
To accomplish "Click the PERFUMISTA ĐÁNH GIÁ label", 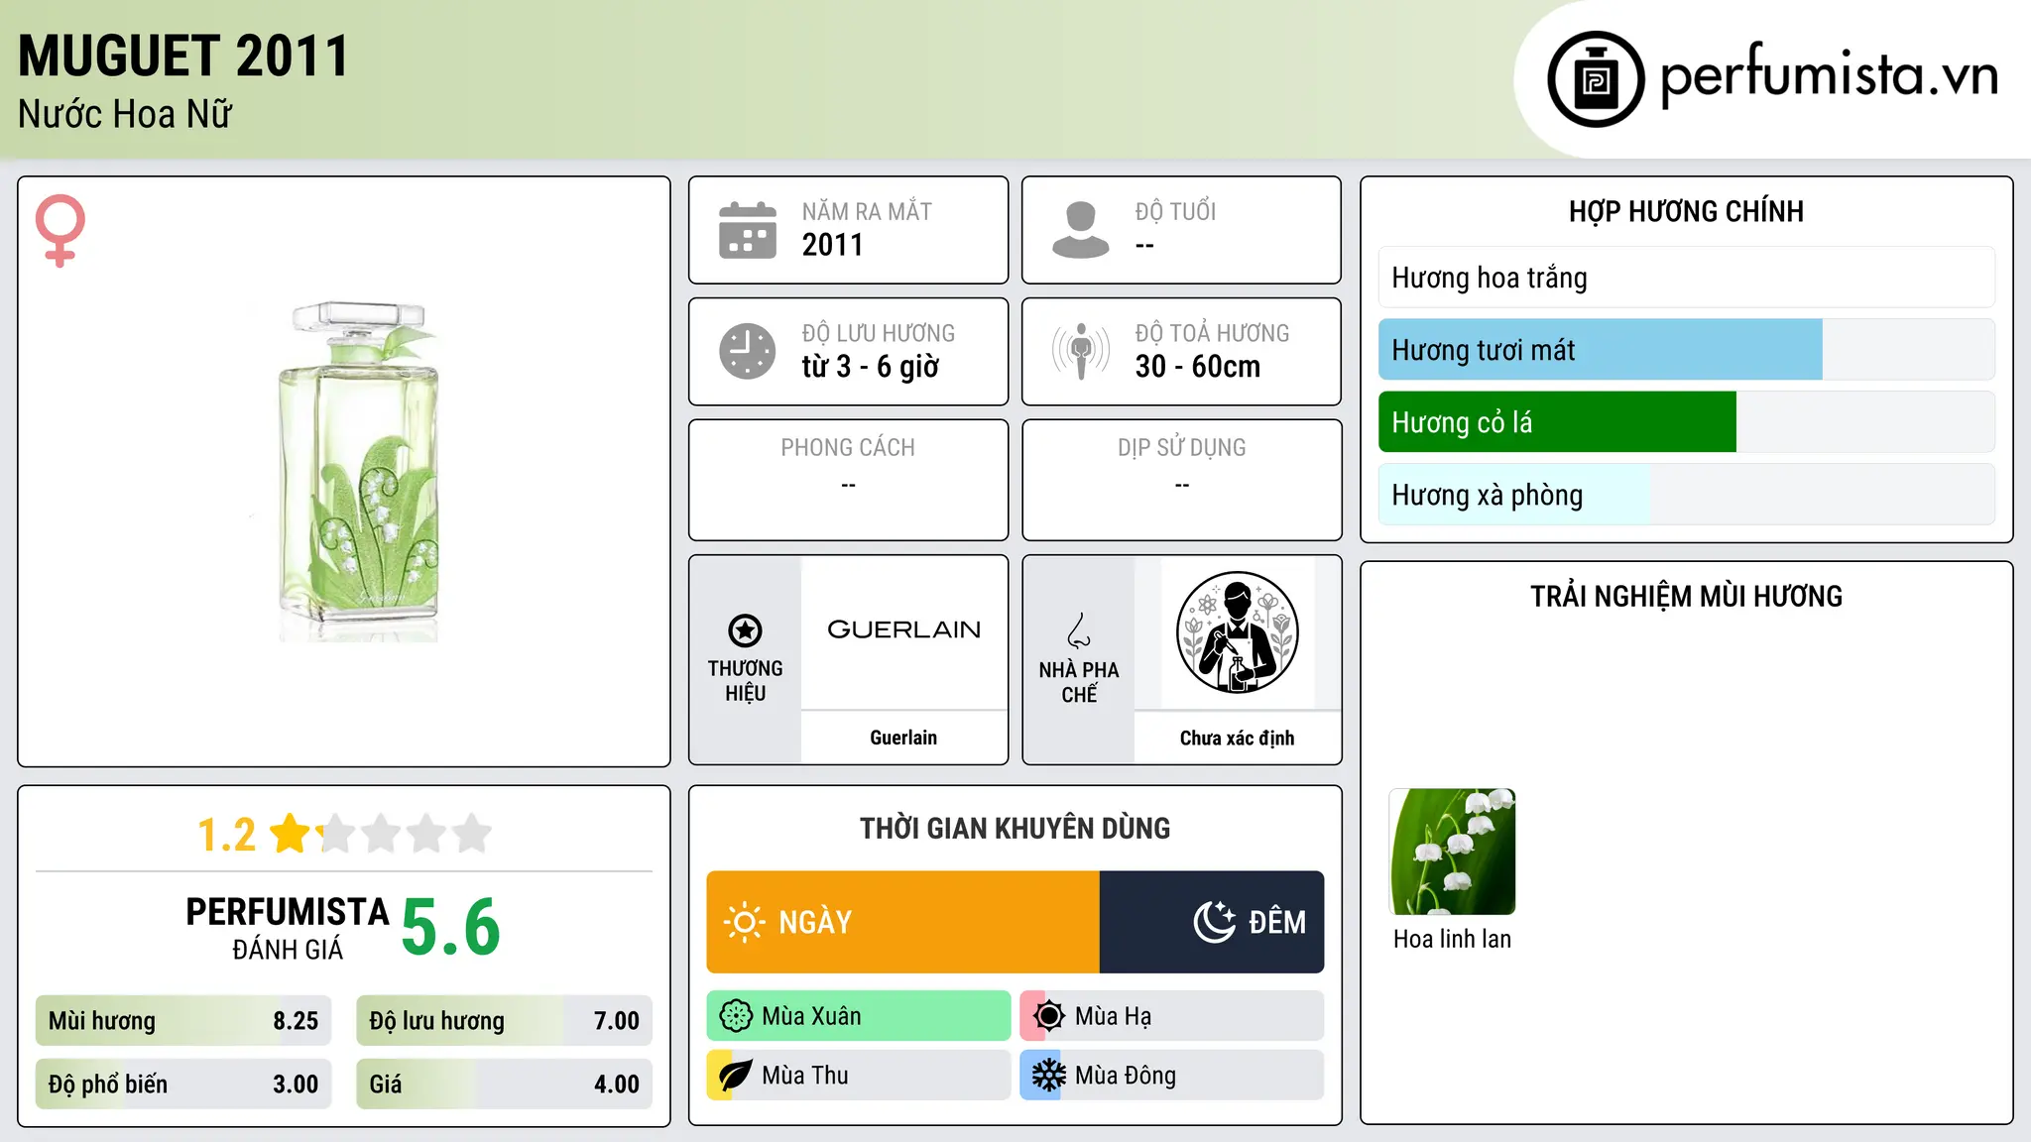I will 288,929.
